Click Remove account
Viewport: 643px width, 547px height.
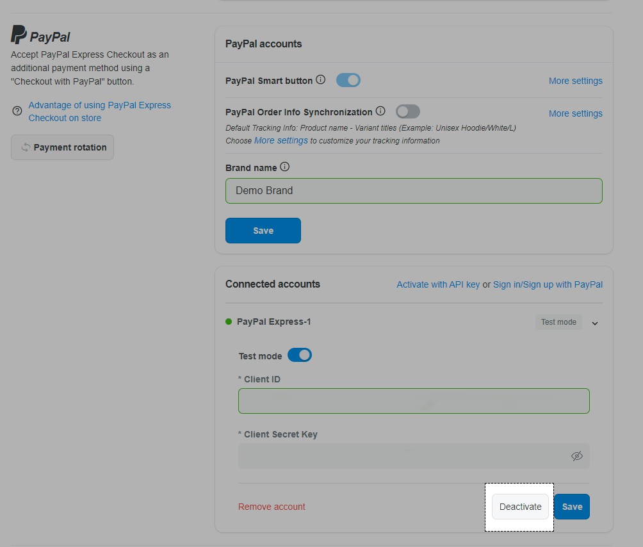(272, 506)
